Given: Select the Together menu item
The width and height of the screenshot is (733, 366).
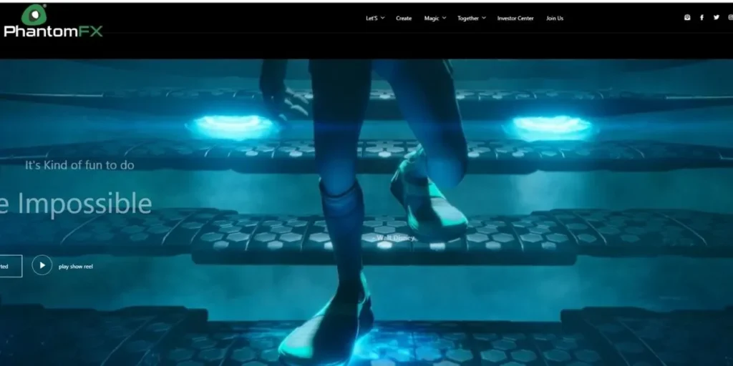Looking at the screenshot, I should coord(468,19).
